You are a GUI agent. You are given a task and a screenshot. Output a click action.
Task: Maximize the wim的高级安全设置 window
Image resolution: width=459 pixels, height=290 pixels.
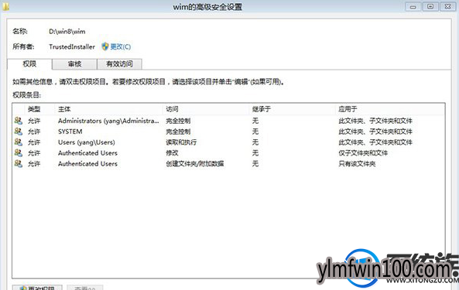tap(430, 6)
